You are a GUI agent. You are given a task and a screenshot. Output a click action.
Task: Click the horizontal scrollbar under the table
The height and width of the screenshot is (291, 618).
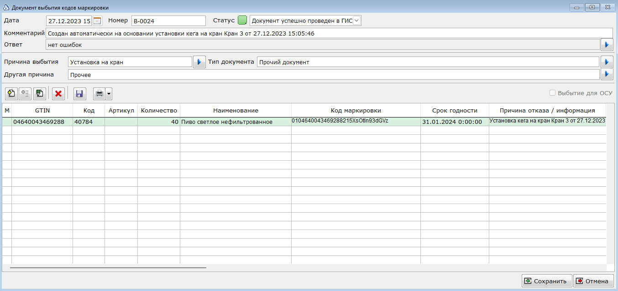(108, 267)
